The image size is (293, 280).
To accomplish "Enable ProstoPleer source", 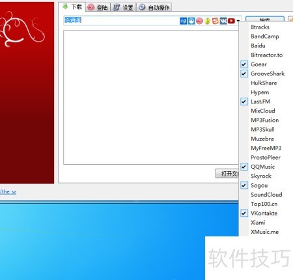I will pyautogui.click(x=265, y=158).
